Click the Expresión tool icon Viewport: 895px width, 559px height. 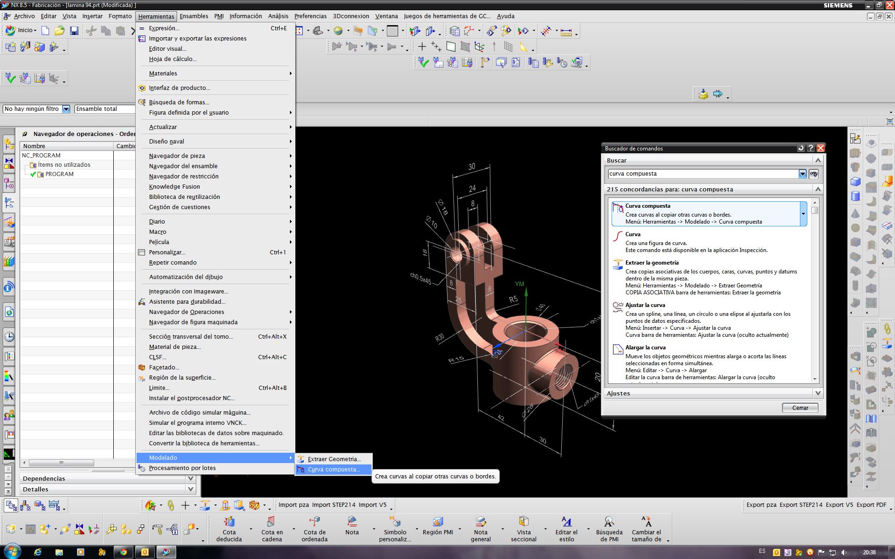tap(141, 27)
